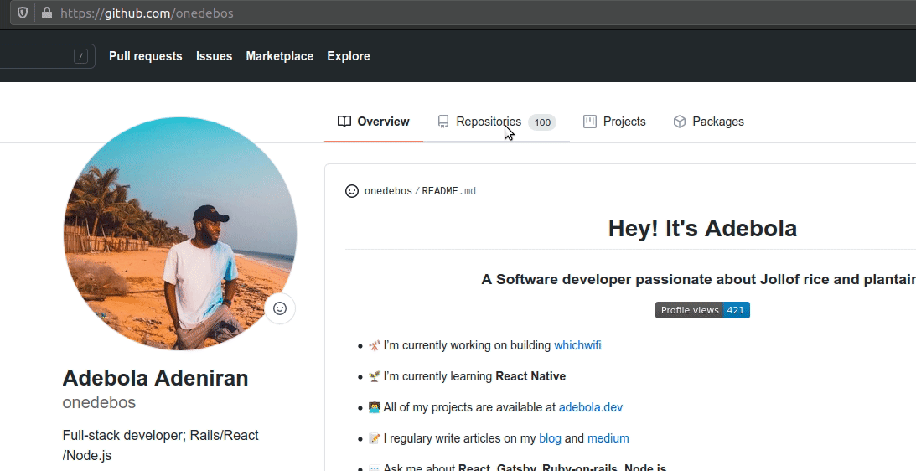The width and height of the screenshot is (916, 471).
Task: Open Marketplace in the top navigation
Action: pyautogui.click(x=279, y=56)
